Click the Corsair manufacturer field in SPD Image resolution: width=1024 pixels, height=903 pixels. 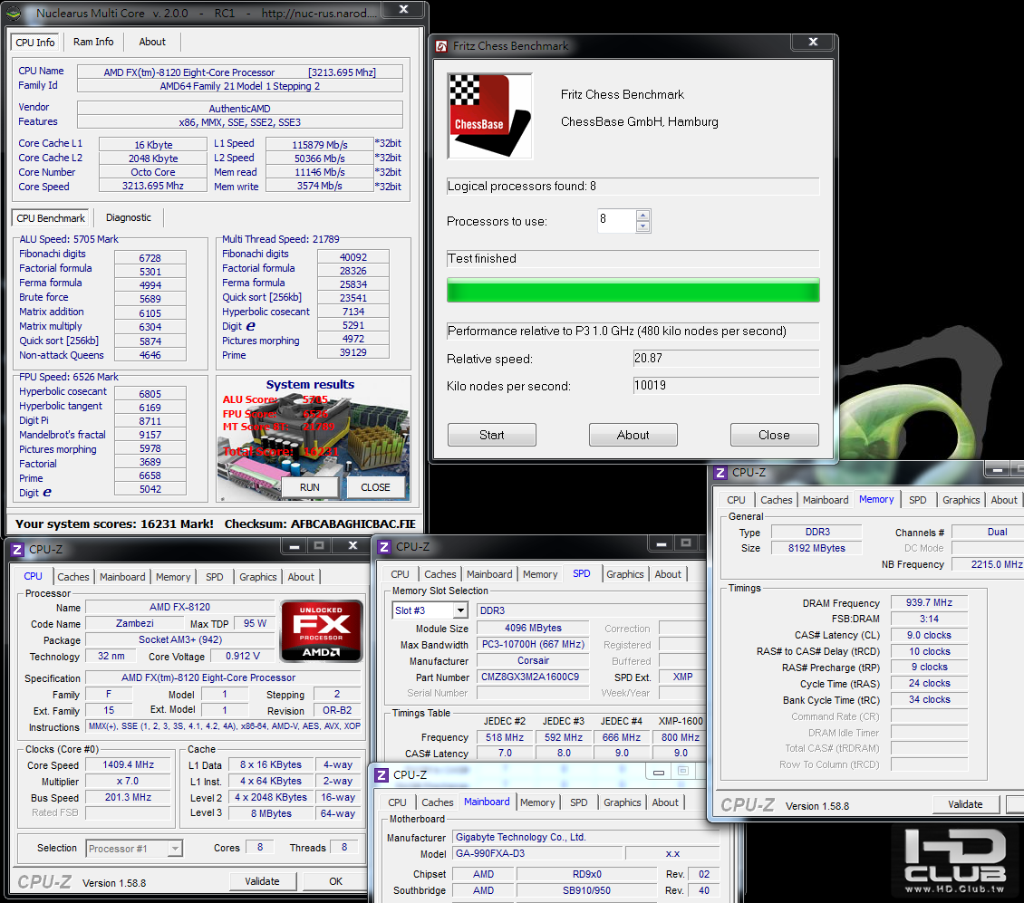[x=533, y=661]
